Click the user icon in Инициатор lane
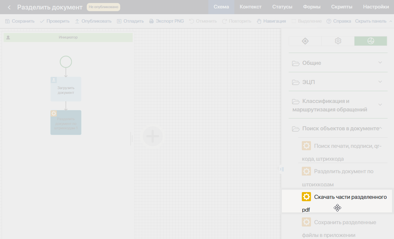Image resolution: width=394 pixels, height=239 pixels. [x=8, y=37]
